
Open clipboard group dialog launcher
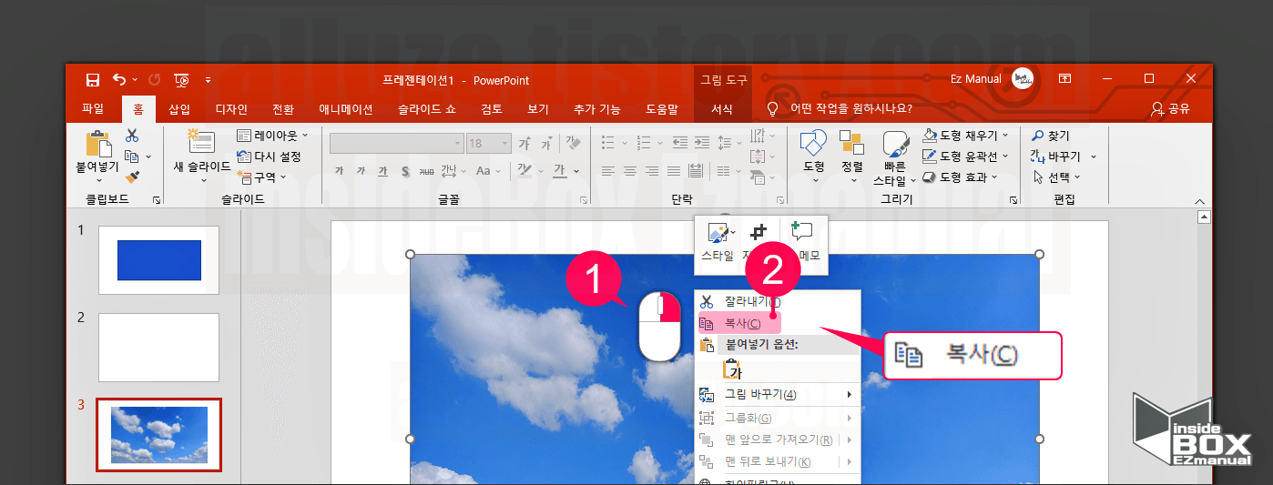coord(156,199)
